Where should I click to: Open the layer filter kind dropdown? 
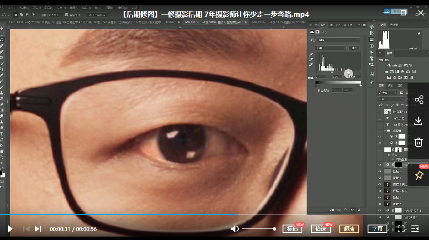387,93
